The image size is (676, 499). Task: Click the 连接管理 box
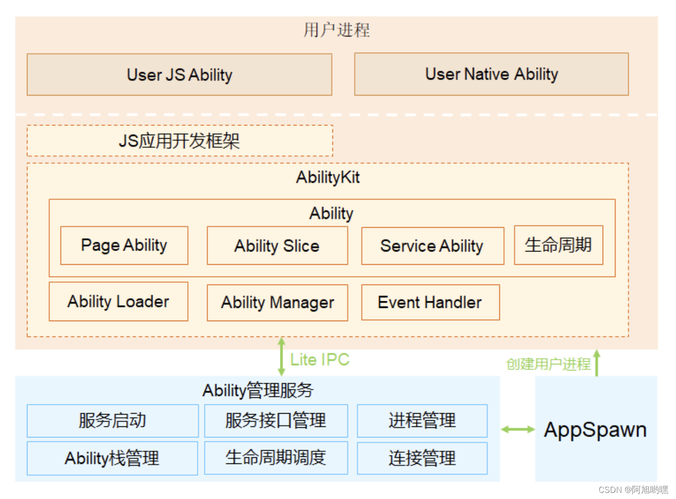pyautogui.click(x=422, y=458)
